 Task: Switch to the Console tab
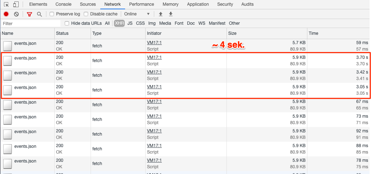pos(63,4)
